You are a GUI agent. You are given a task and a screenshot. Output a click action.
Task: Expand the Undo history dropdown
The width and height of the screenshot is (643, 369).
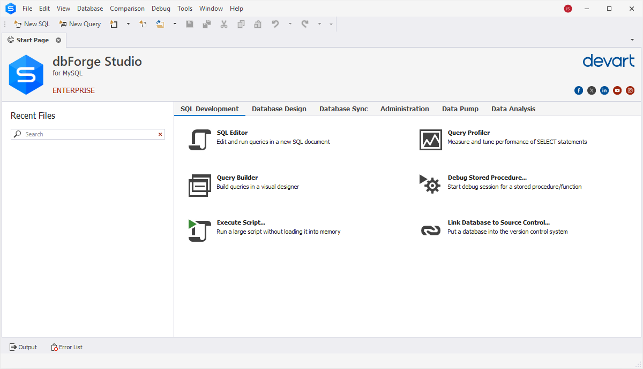pyautogui.click(x=290, y=24)
